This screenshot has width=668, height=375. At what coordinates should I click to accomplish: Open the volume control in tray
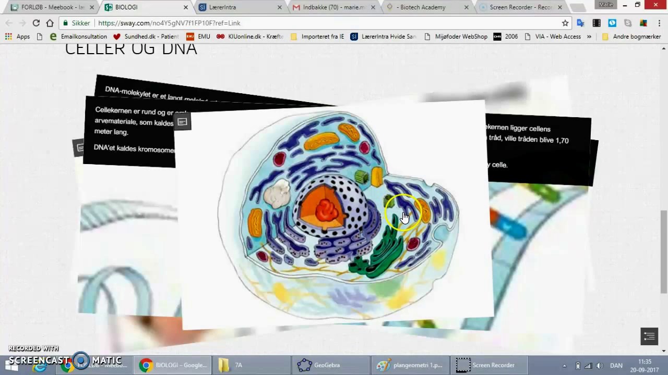click(599, 365)
